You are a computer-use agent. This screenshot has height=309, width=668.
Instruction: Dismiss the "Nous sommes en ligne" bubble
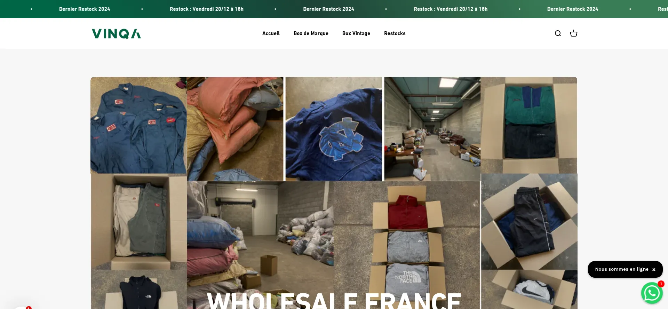pos(654,269)
